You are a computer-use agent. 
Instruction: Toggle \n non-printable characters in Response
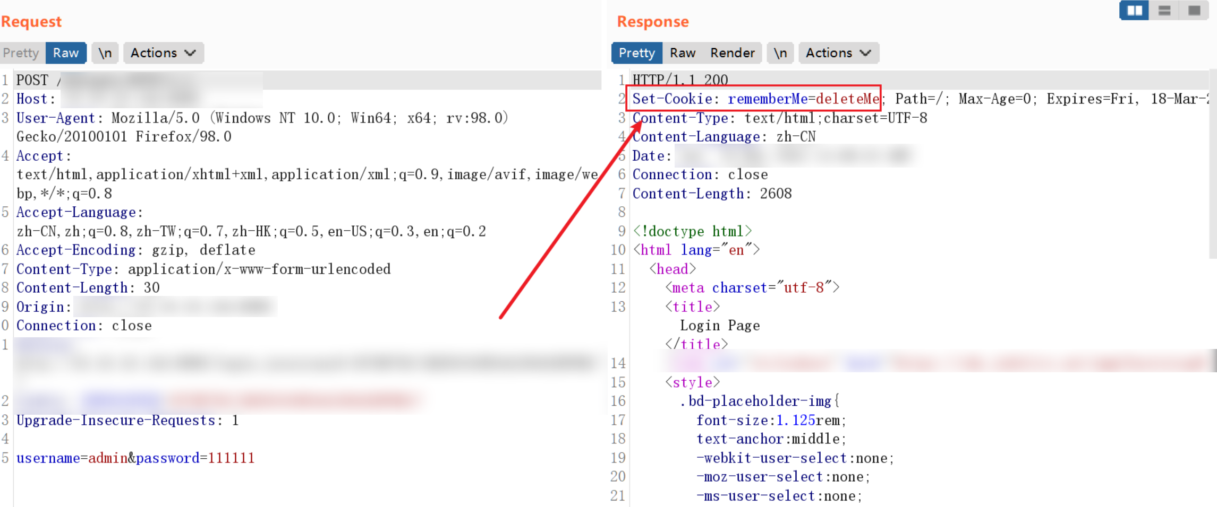(x=780, y=53)
